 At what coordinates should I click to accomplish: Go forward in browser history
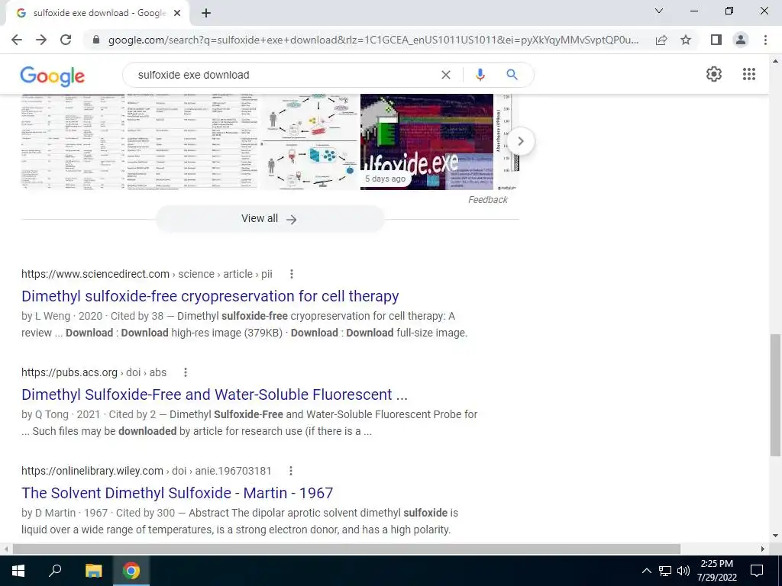(x=41, y=40)
